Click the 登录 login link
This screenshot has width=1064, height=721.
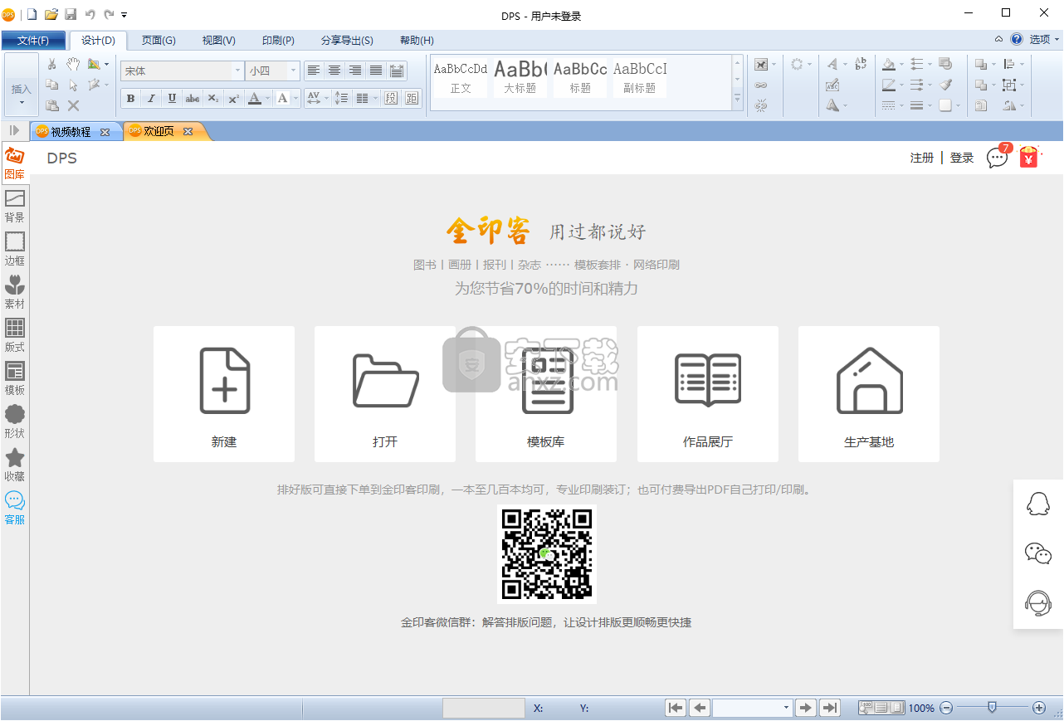[x=962, y=158]
